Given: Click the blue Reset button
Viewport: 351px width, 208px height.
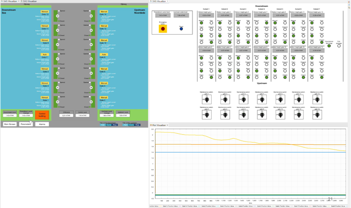Looking at the screenshot, I should coord(181,29).
